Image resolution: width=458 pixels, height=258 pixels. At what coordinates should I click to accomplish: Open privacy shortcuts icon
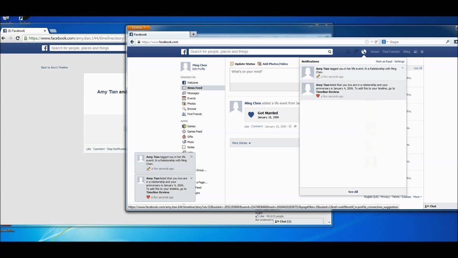[415, 52]
